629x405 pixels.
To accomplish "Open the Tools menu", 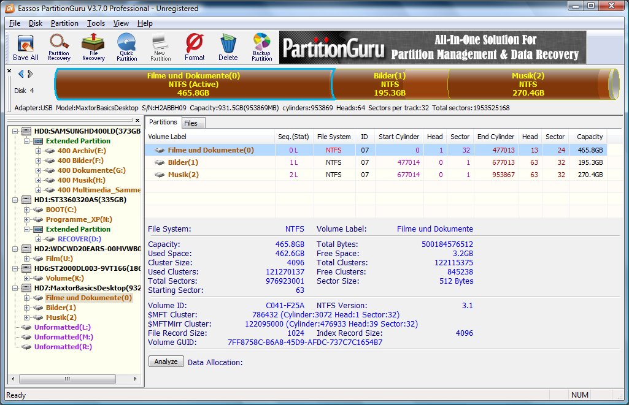I will [x=96, y=23].
